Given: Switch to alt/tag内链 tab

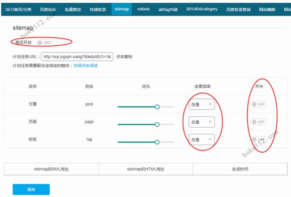Looking at the screenshot, I should point(168,9).
